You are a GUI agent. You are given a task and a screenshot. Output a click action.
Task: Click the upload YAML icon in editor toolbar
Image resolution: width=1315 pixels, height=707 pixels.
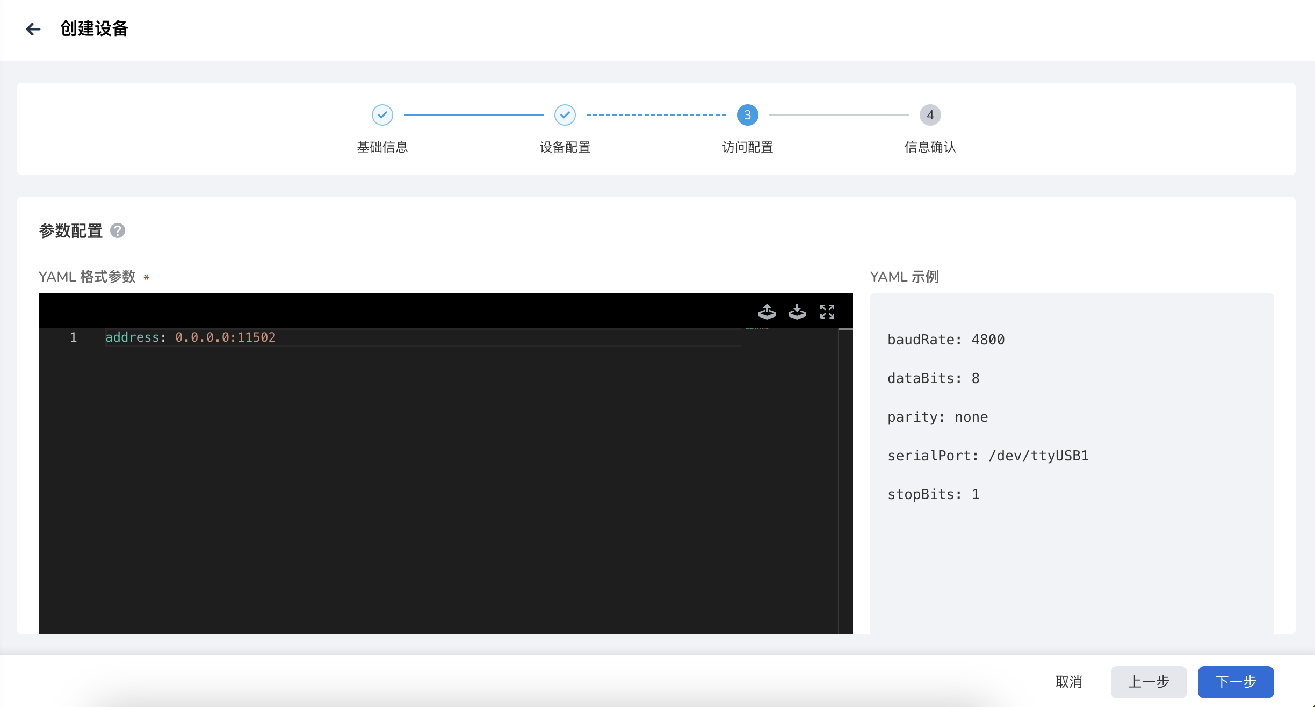coord(767,312)
